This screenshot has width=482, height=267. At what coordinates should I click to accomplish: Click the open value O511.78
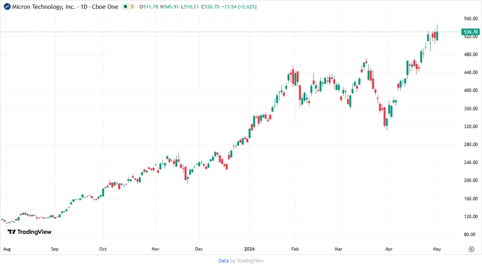pyautogui.click(x=149, y=6)
